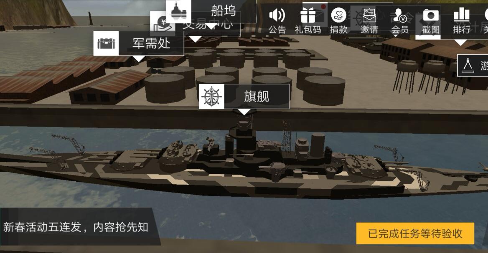488x253 pixels.
Task: Click the 捐款 donation heart icon
Action: point(338,15)
